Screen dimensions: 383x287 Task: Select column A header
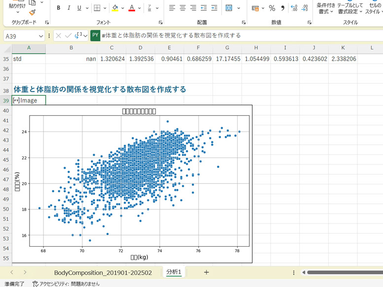(29, 48)
